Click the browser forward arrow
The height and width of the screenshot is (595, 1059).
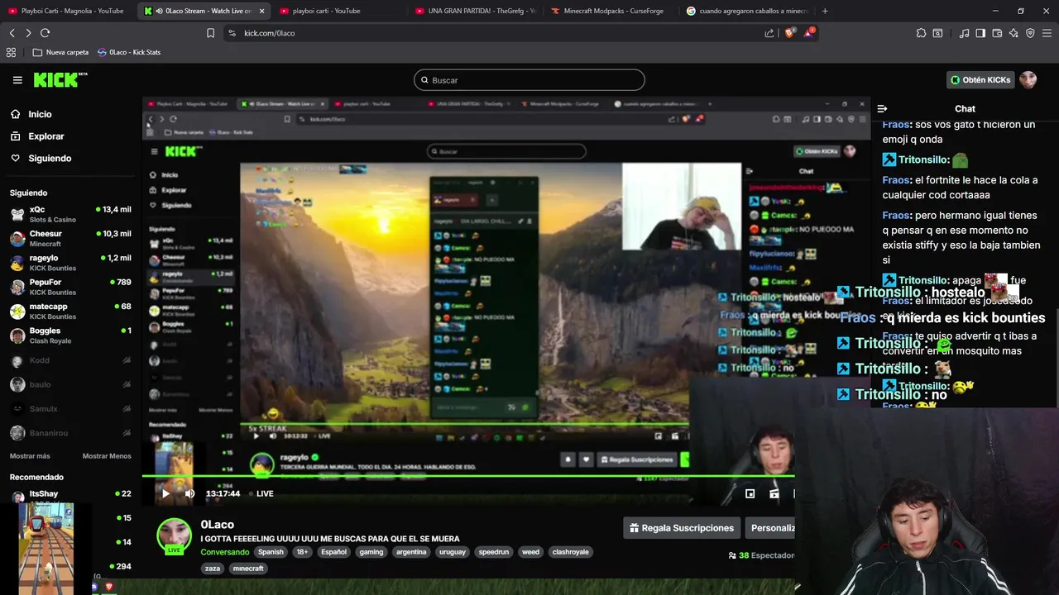[x=28, y=33]
